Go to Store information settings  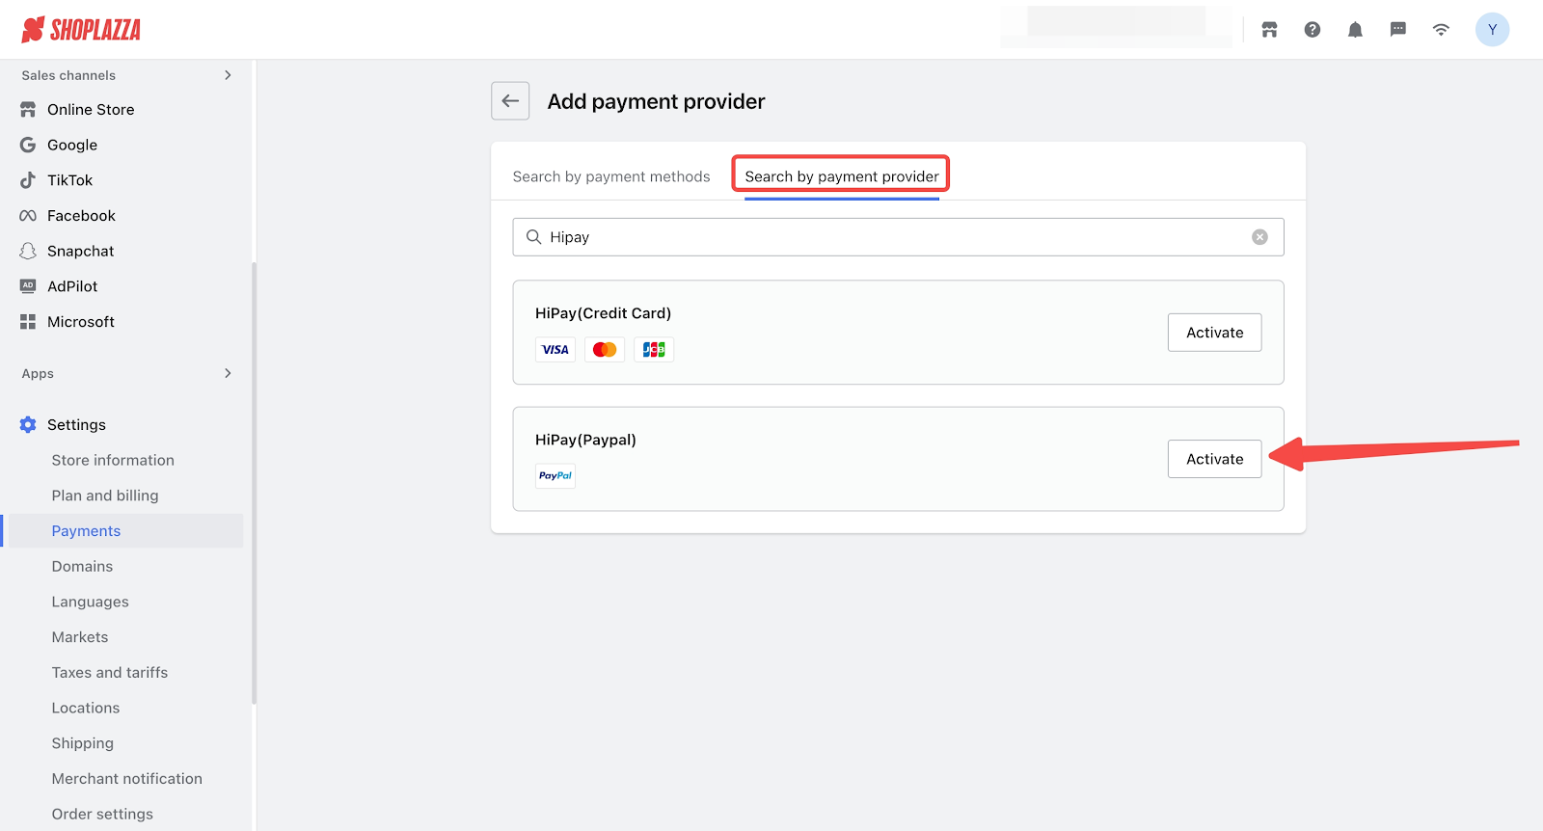[x=113, y=460]
